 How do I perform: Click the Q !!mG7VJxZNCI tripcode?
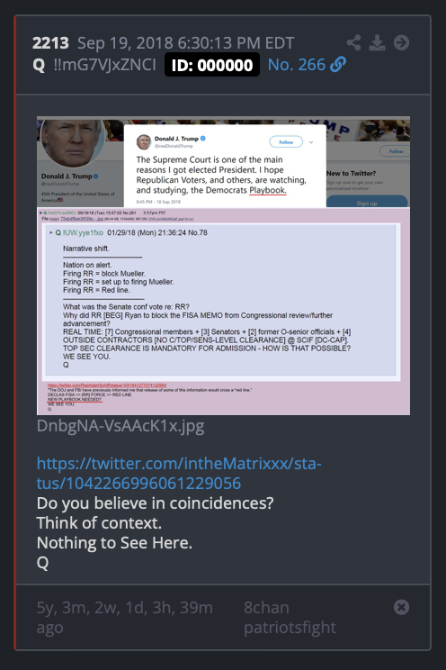94,65
